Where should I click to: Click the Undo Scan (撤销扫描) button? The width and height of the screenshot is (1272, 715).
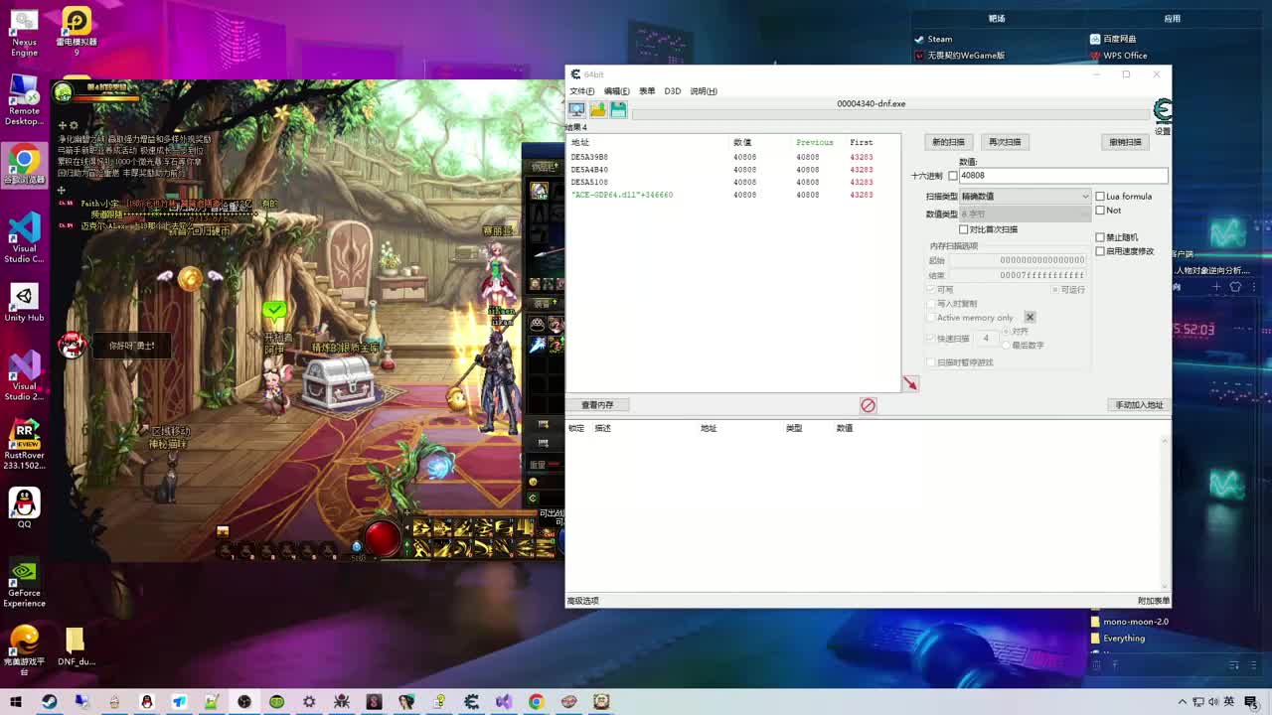pyautogui.click(x=1125, y=142)
